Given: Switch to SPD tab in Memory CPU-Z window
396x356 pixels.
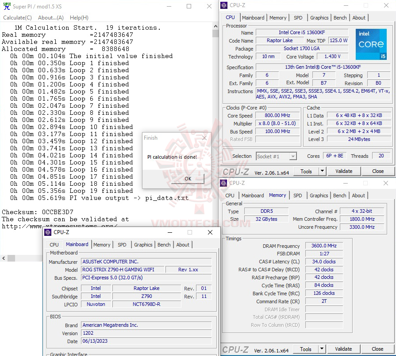Looking at the screenshot, I should (297, 196).
